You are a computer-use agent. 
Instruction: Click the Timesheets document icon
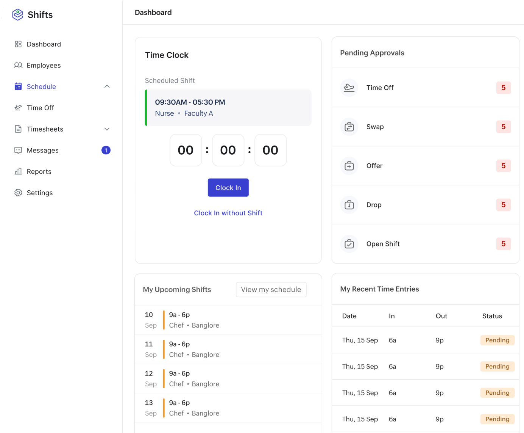click(18, 129)
